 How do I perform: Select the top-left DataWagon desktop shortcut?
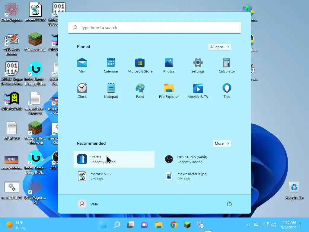coord(12,12)
